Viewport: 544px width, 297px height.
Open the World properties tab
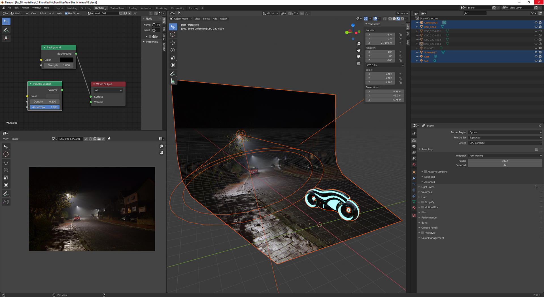(414, 164)
